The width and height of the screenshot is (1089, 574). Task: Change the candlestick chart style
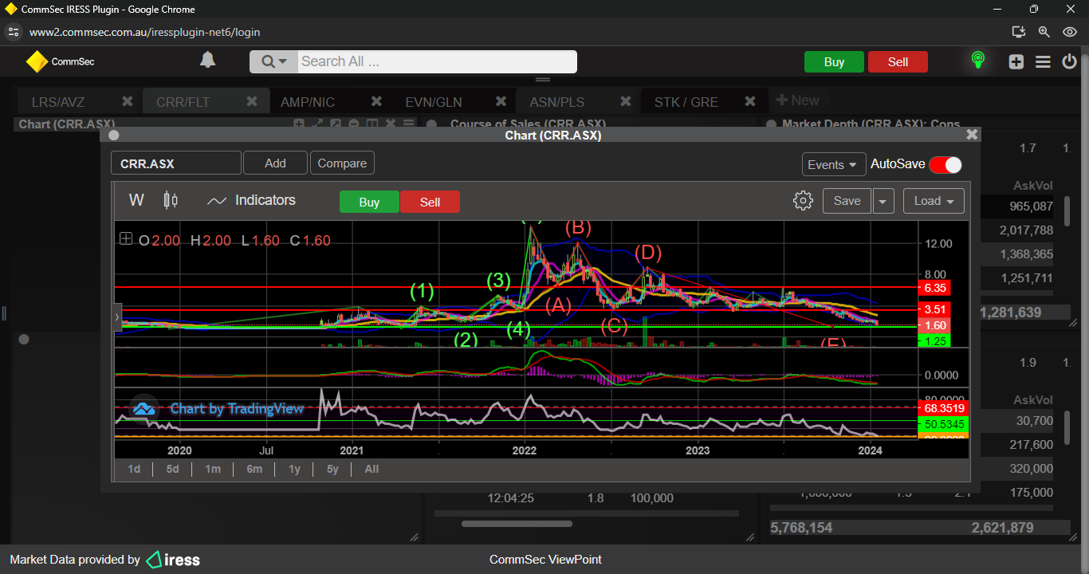[170, 201]
